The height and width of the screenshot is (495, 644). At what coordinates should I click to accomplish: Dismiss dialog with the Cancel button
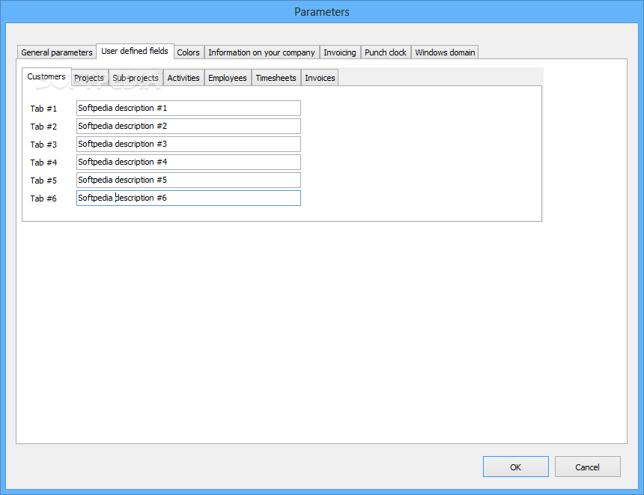[587, 467]
